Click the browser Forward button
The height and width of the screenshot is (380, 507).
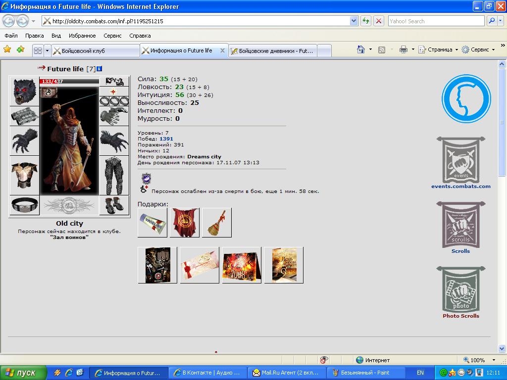(22, 21)
